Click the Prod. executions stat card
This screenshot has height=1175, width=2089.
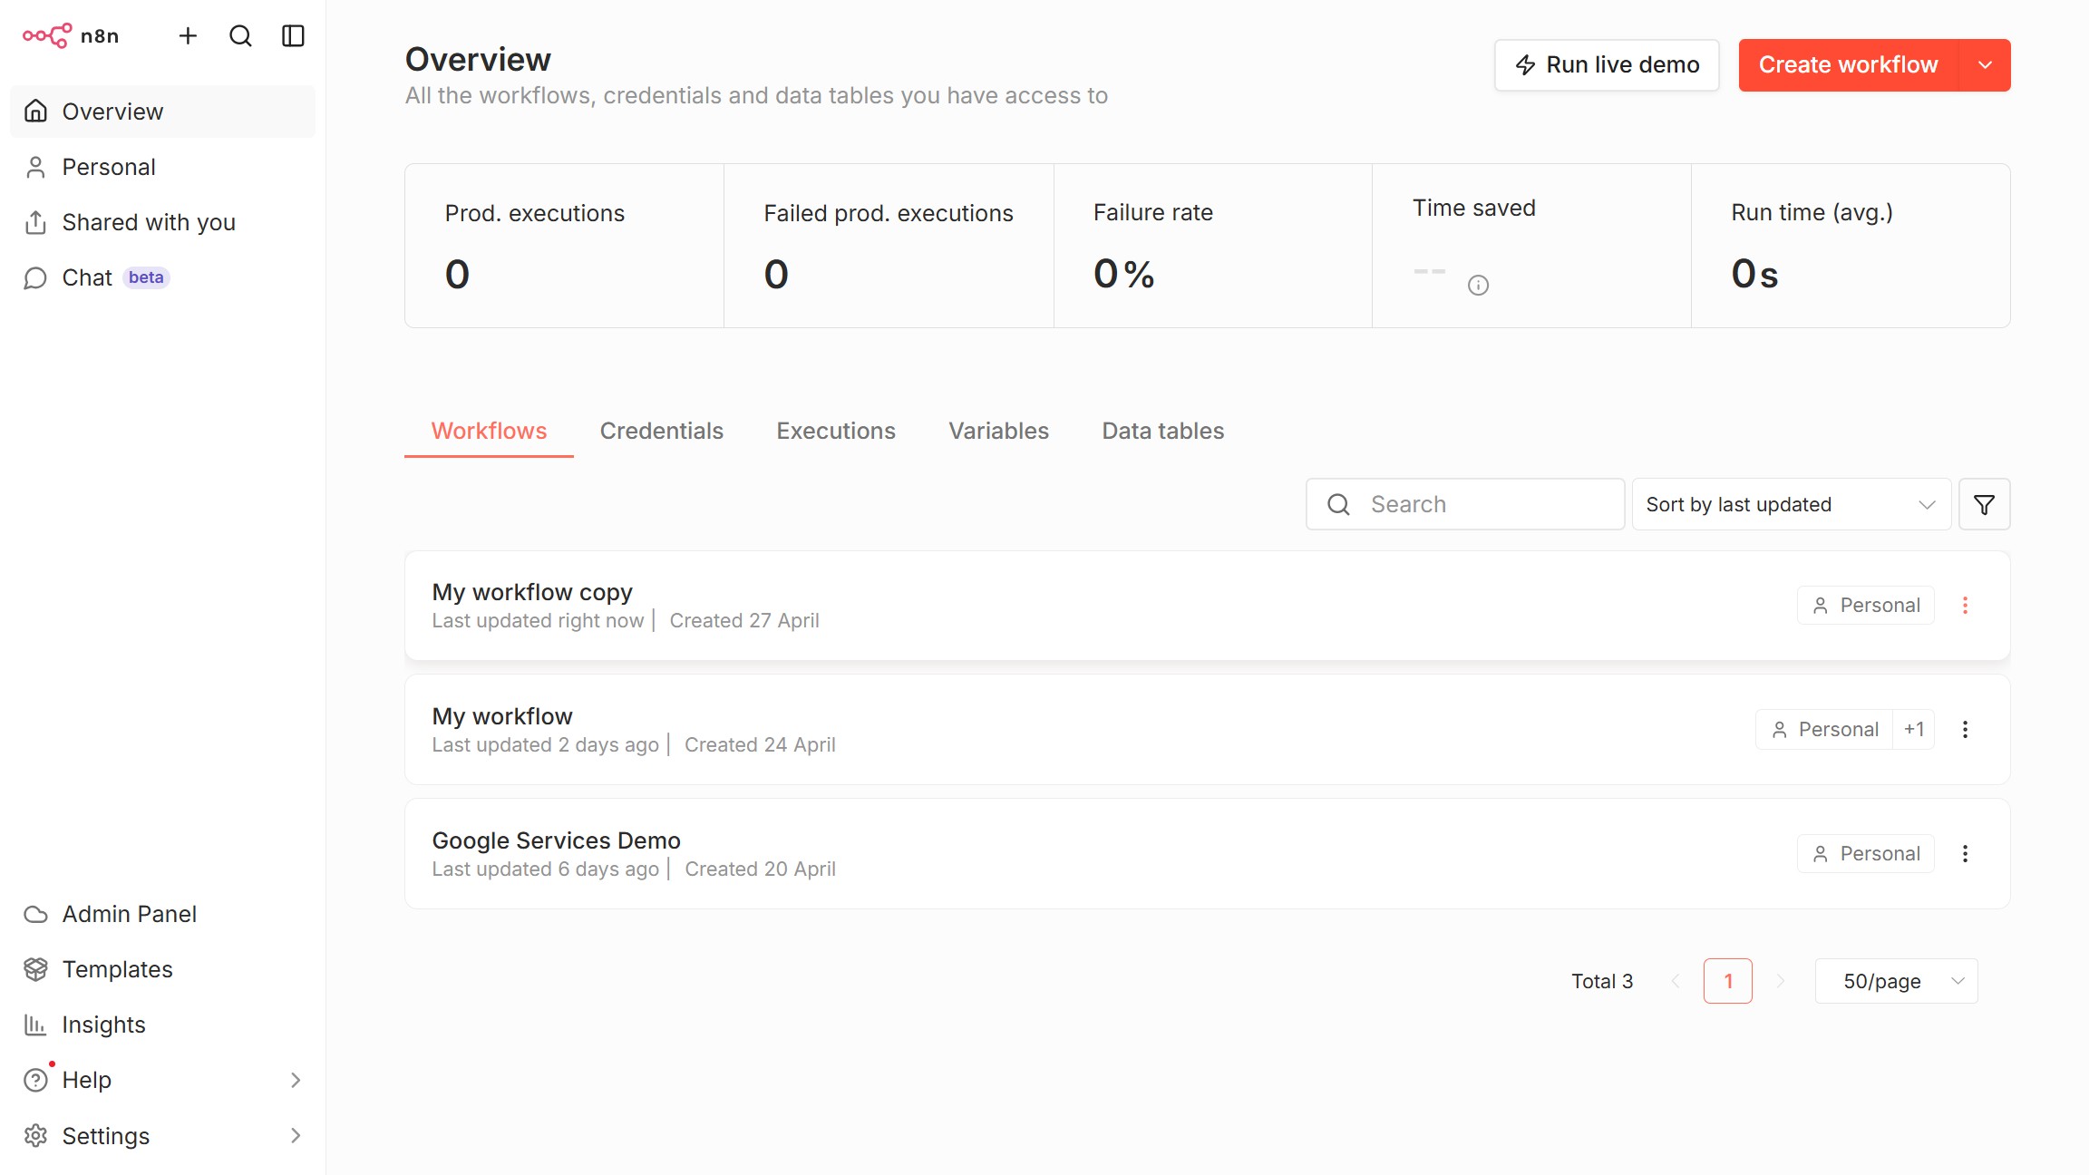coord(564,246)
